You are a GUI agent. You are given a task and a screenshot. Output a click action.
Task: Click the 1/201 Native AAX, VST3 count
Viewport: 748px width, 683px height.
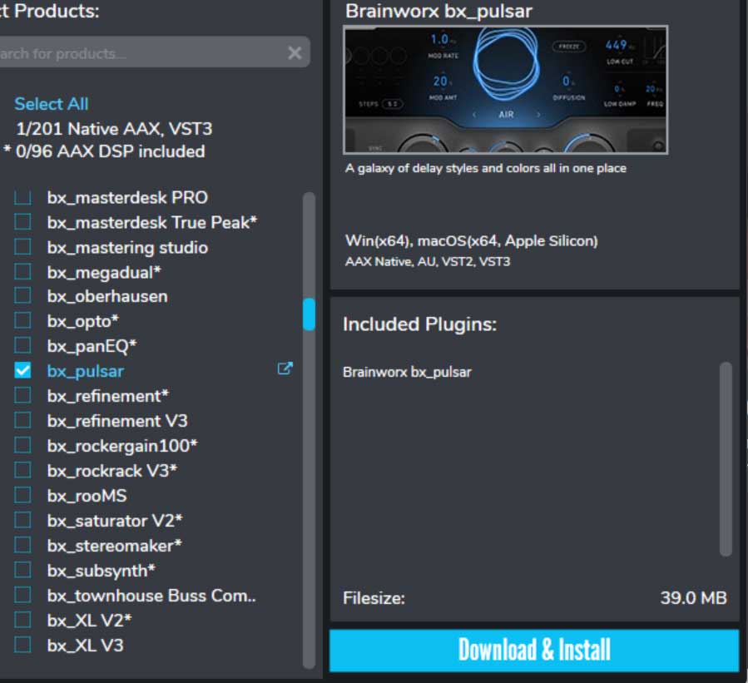point(114,129)
